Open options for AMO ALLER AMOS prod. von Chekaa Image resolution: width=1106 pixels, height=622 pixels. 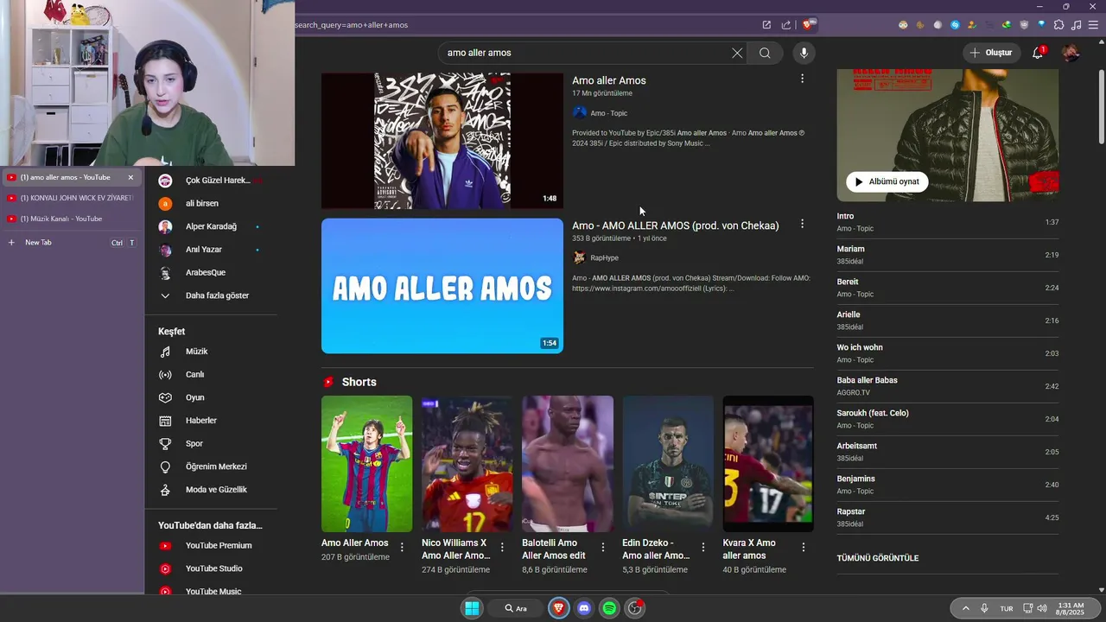[x=802, y=224]
